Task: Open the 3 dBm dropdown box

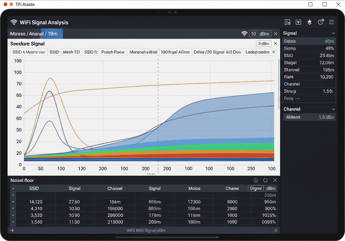Action: 263,44
